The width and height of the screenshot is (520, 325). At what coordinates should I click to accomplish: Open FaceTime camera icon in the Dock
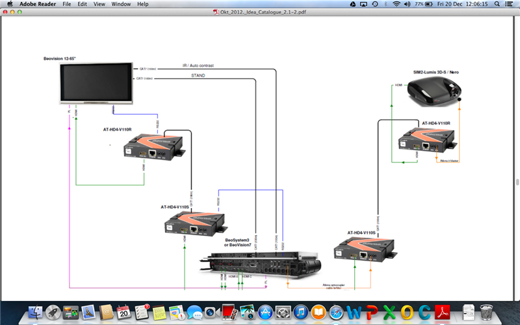click(213, 313)
